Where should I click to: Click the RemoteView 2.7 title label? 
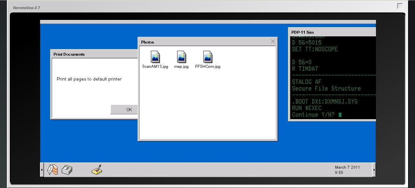point(27,8)
